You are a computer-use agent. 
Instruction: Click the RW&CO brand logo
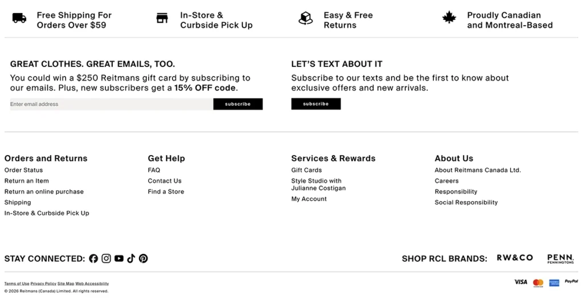(515, 258)
